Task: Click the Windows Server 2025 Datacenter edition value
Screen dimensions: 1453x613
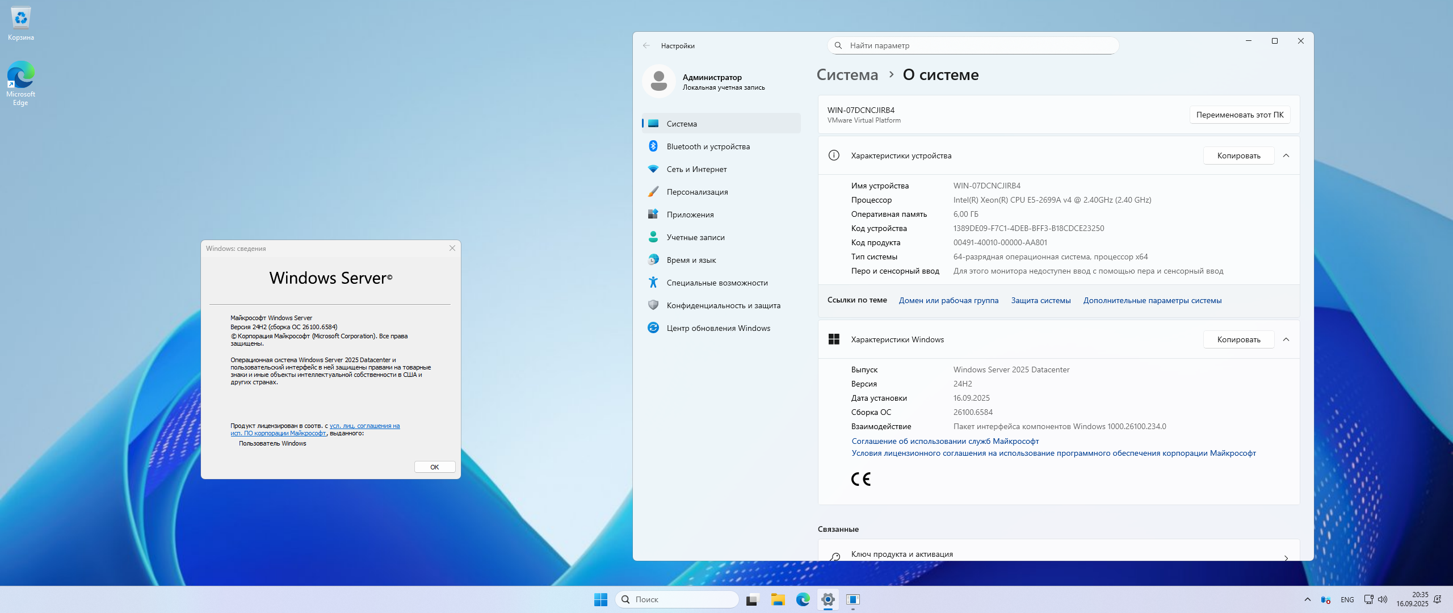Action: [x=1011, y=370]
